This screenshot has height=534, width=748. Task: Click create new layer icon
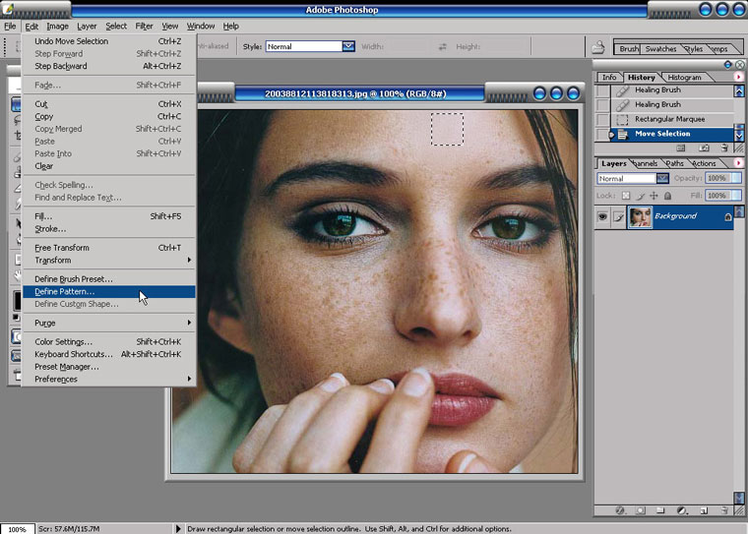click(x=704, y=510)
